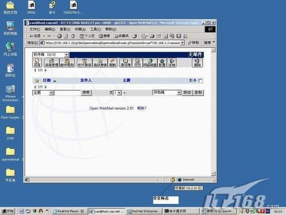Click into the search text input field
Screen dimensions: 286x215
(67, 93)
